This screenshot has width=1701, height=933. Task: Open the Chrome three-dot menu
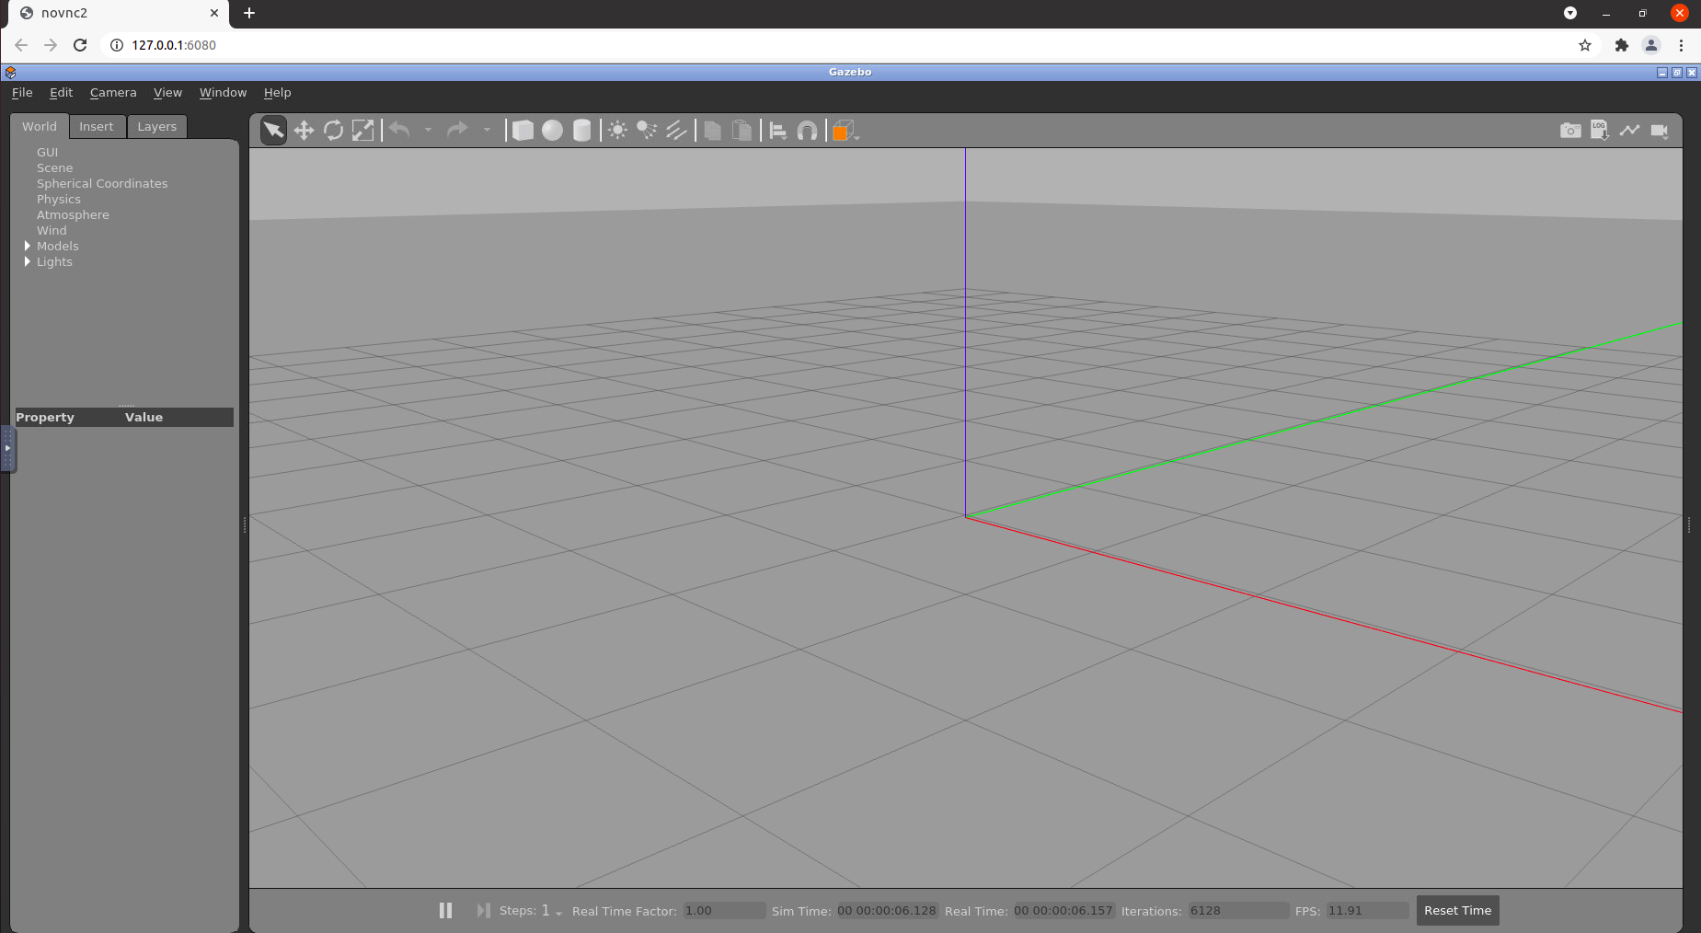point(1681,45)
